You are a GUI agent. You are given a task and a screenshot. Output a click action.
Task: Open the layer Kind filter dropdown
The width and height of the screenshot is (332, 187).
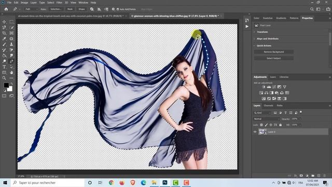[x=262, y=113]
